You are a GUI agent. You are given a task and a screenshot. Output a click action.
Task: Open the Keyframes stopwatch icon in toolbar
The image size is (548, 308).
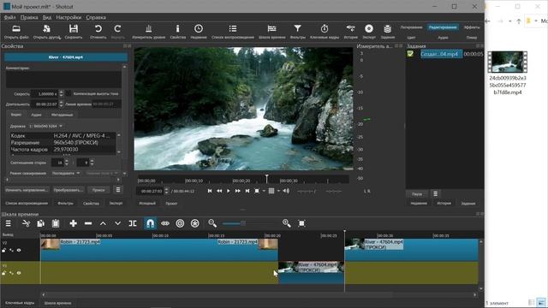coord(325,28)
